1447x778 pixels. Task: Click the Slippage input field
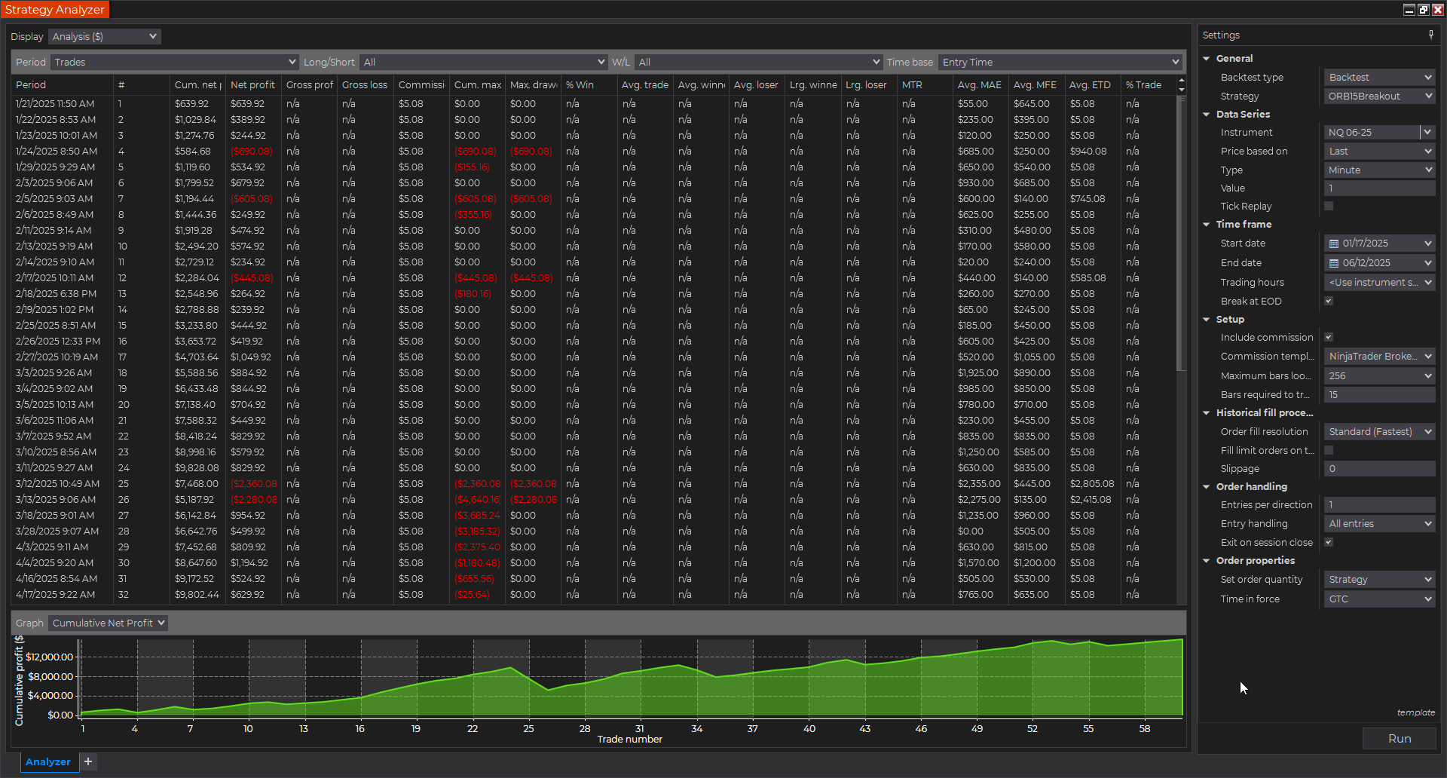point(1379,469)
